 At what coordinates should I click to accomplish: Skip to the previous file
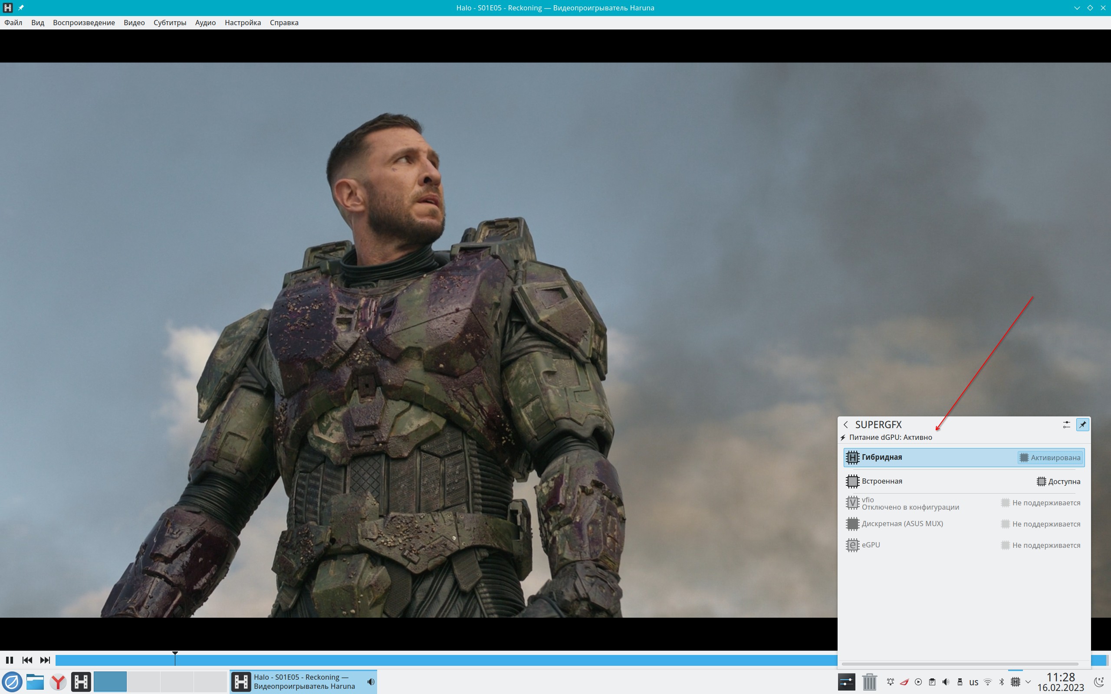(x=27, y=660)
